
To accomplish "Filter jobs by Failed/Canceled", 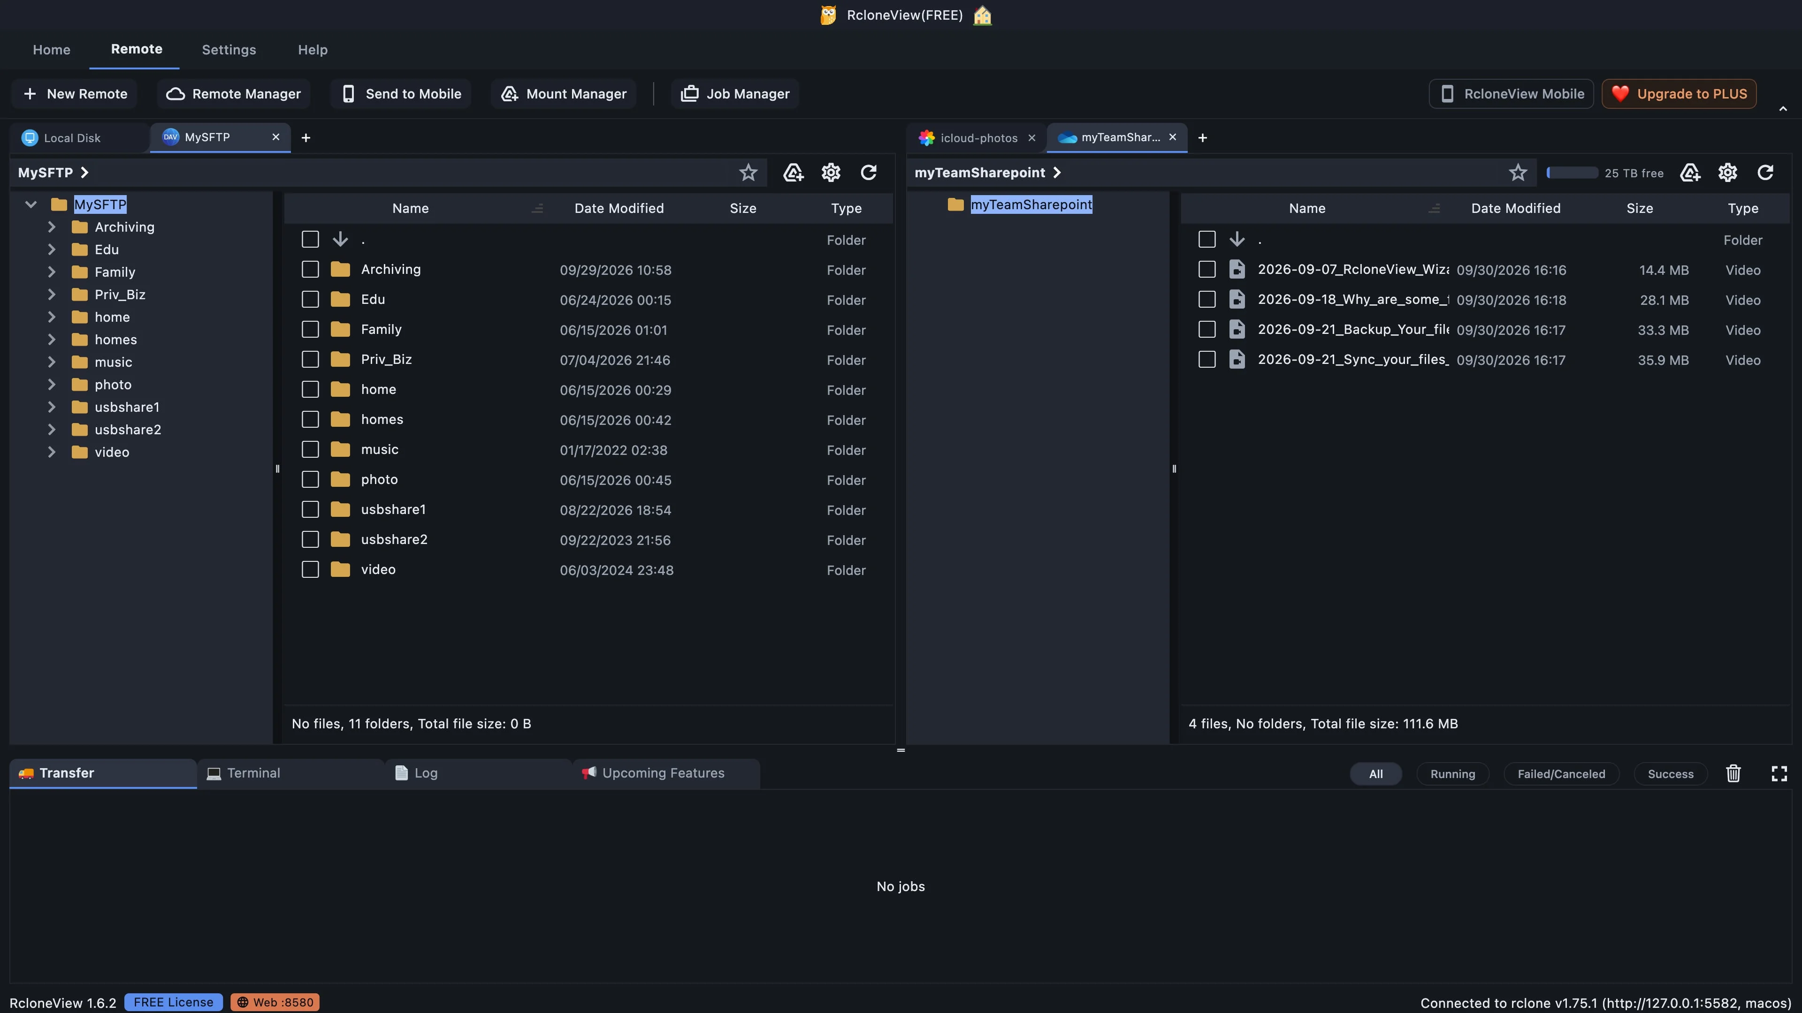I will [1561, 774].
